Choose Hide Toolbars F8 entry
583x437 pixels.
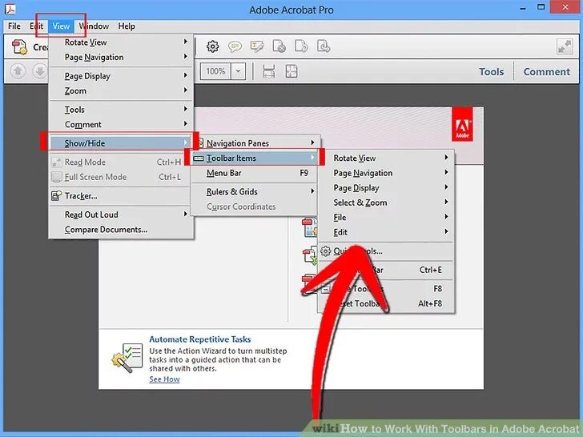(386, 289)
